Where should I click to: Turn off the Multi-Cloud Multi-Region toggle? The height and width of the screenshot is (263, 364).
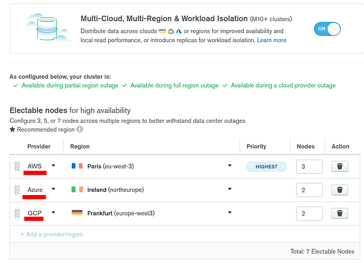pyautogui.click(x=327, y=29)
